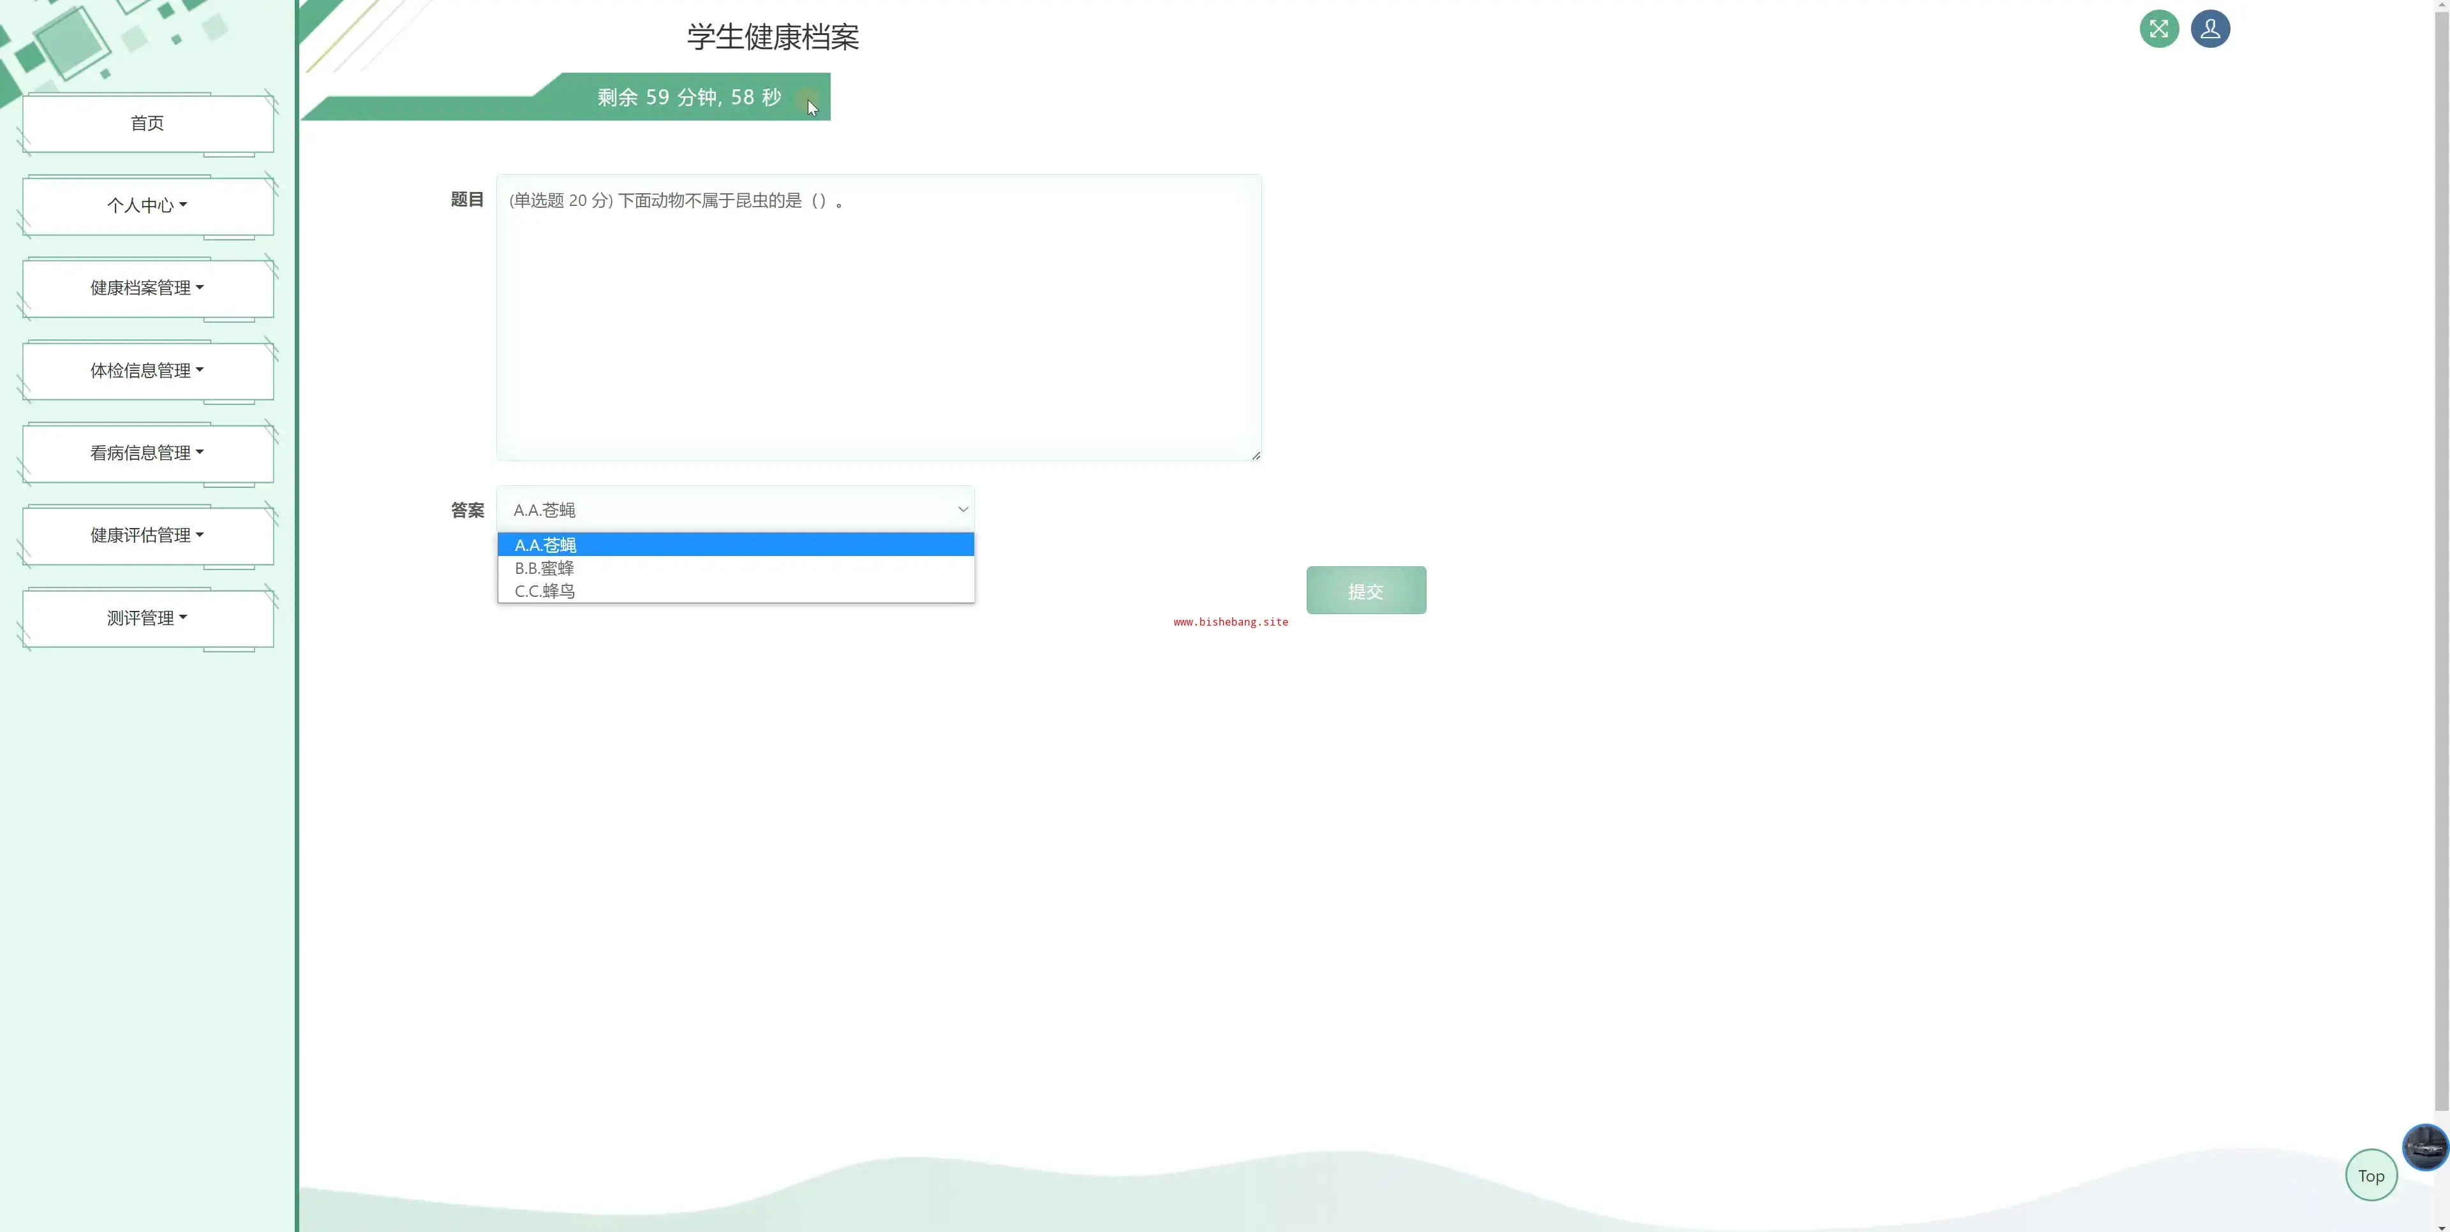The width and height of the screenshot is (2450, 1232).
Task: Click the 提交 submit button
Action: click(1366, 591)
